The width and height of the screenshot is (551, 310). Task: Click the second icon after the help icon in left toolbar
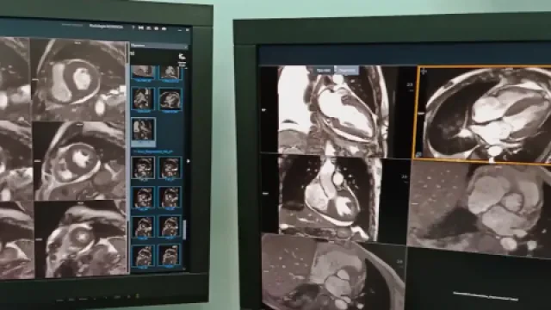(x=148, y=28)
